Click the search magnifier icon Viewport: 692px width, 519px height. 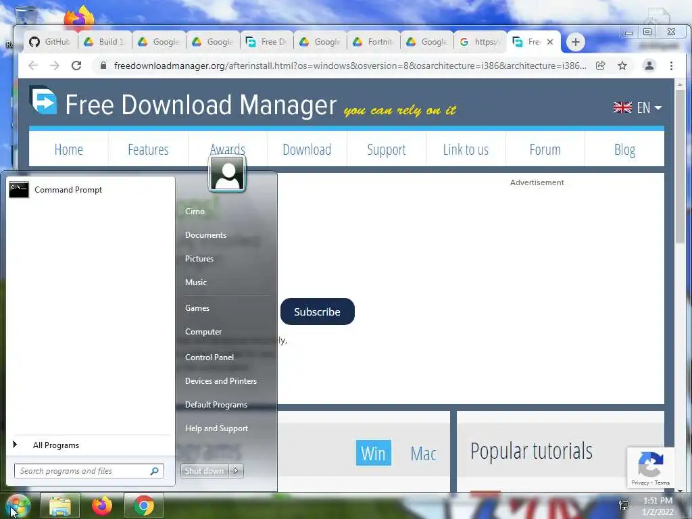155,471
